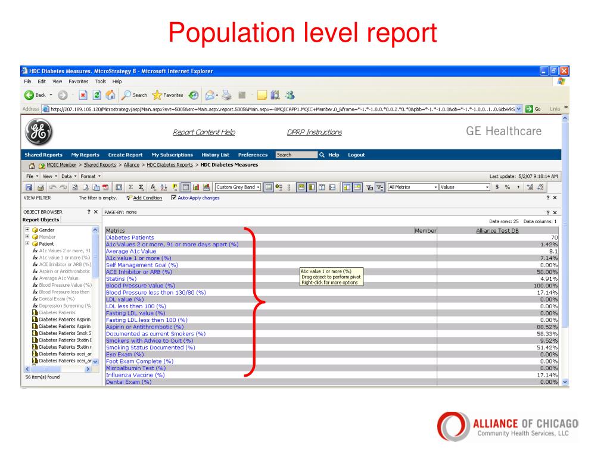Viewport: 610px width, 457px height.
Task: Click the Increase decimal icon
Action: coord(530,187)
